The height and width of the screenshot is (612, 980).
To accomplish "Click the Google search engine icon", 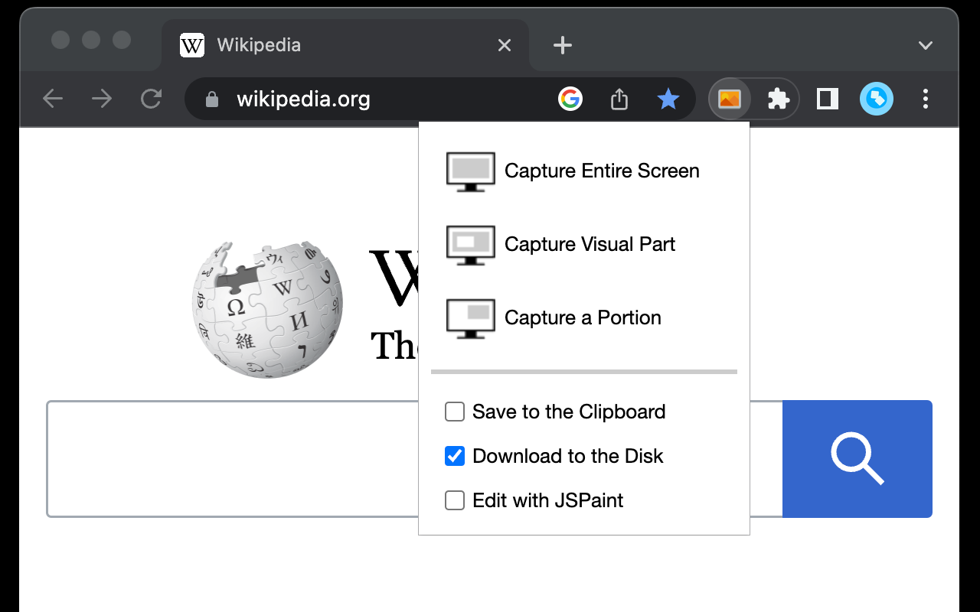I will [x=570, y=99].
